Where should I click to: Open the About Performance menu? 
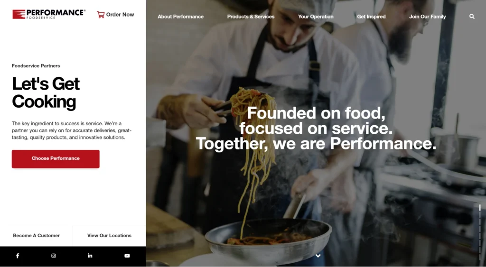pos(180,17)
